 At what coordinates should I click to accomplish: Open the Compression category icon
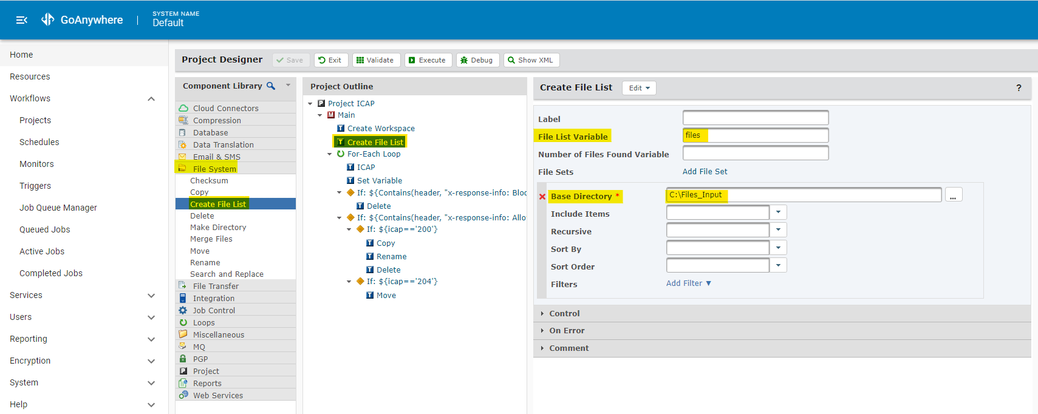click(183, 120)
